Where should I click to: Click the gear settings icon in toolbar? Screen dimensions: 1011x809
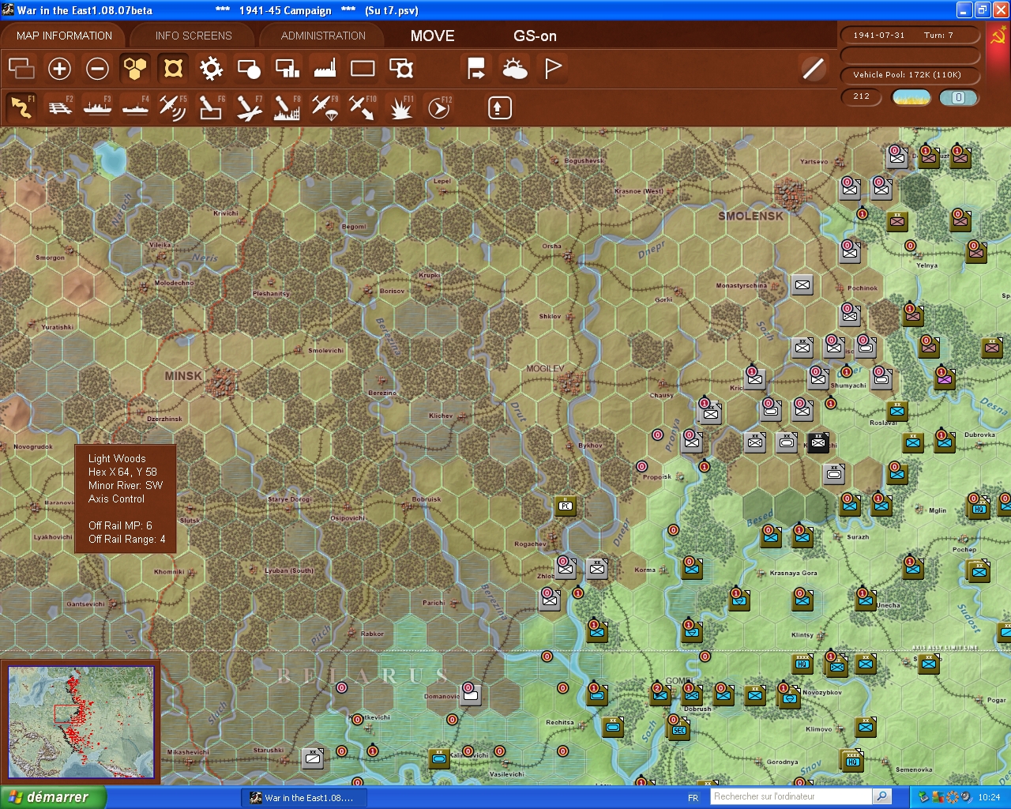pyautogui.click(x=211, y=69)
